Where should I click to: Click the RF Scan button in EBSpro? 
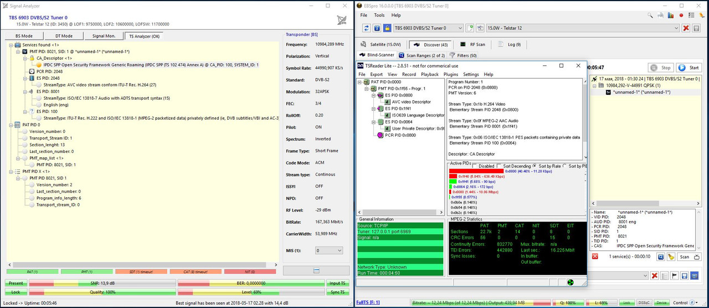pos(472,44)
